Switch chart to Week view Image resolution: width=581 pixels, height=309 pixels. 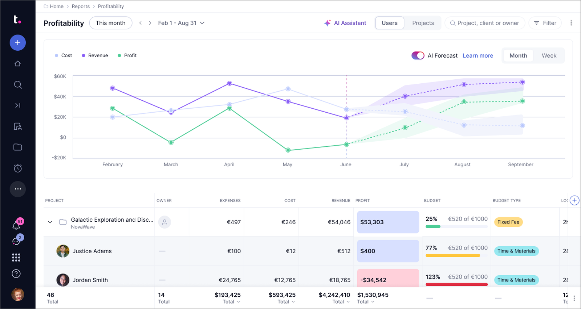(549, 55)
